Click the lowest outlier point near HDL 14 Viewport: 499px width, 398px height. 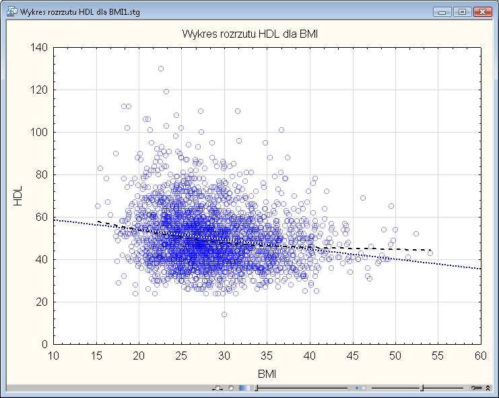tap(224, 314)
